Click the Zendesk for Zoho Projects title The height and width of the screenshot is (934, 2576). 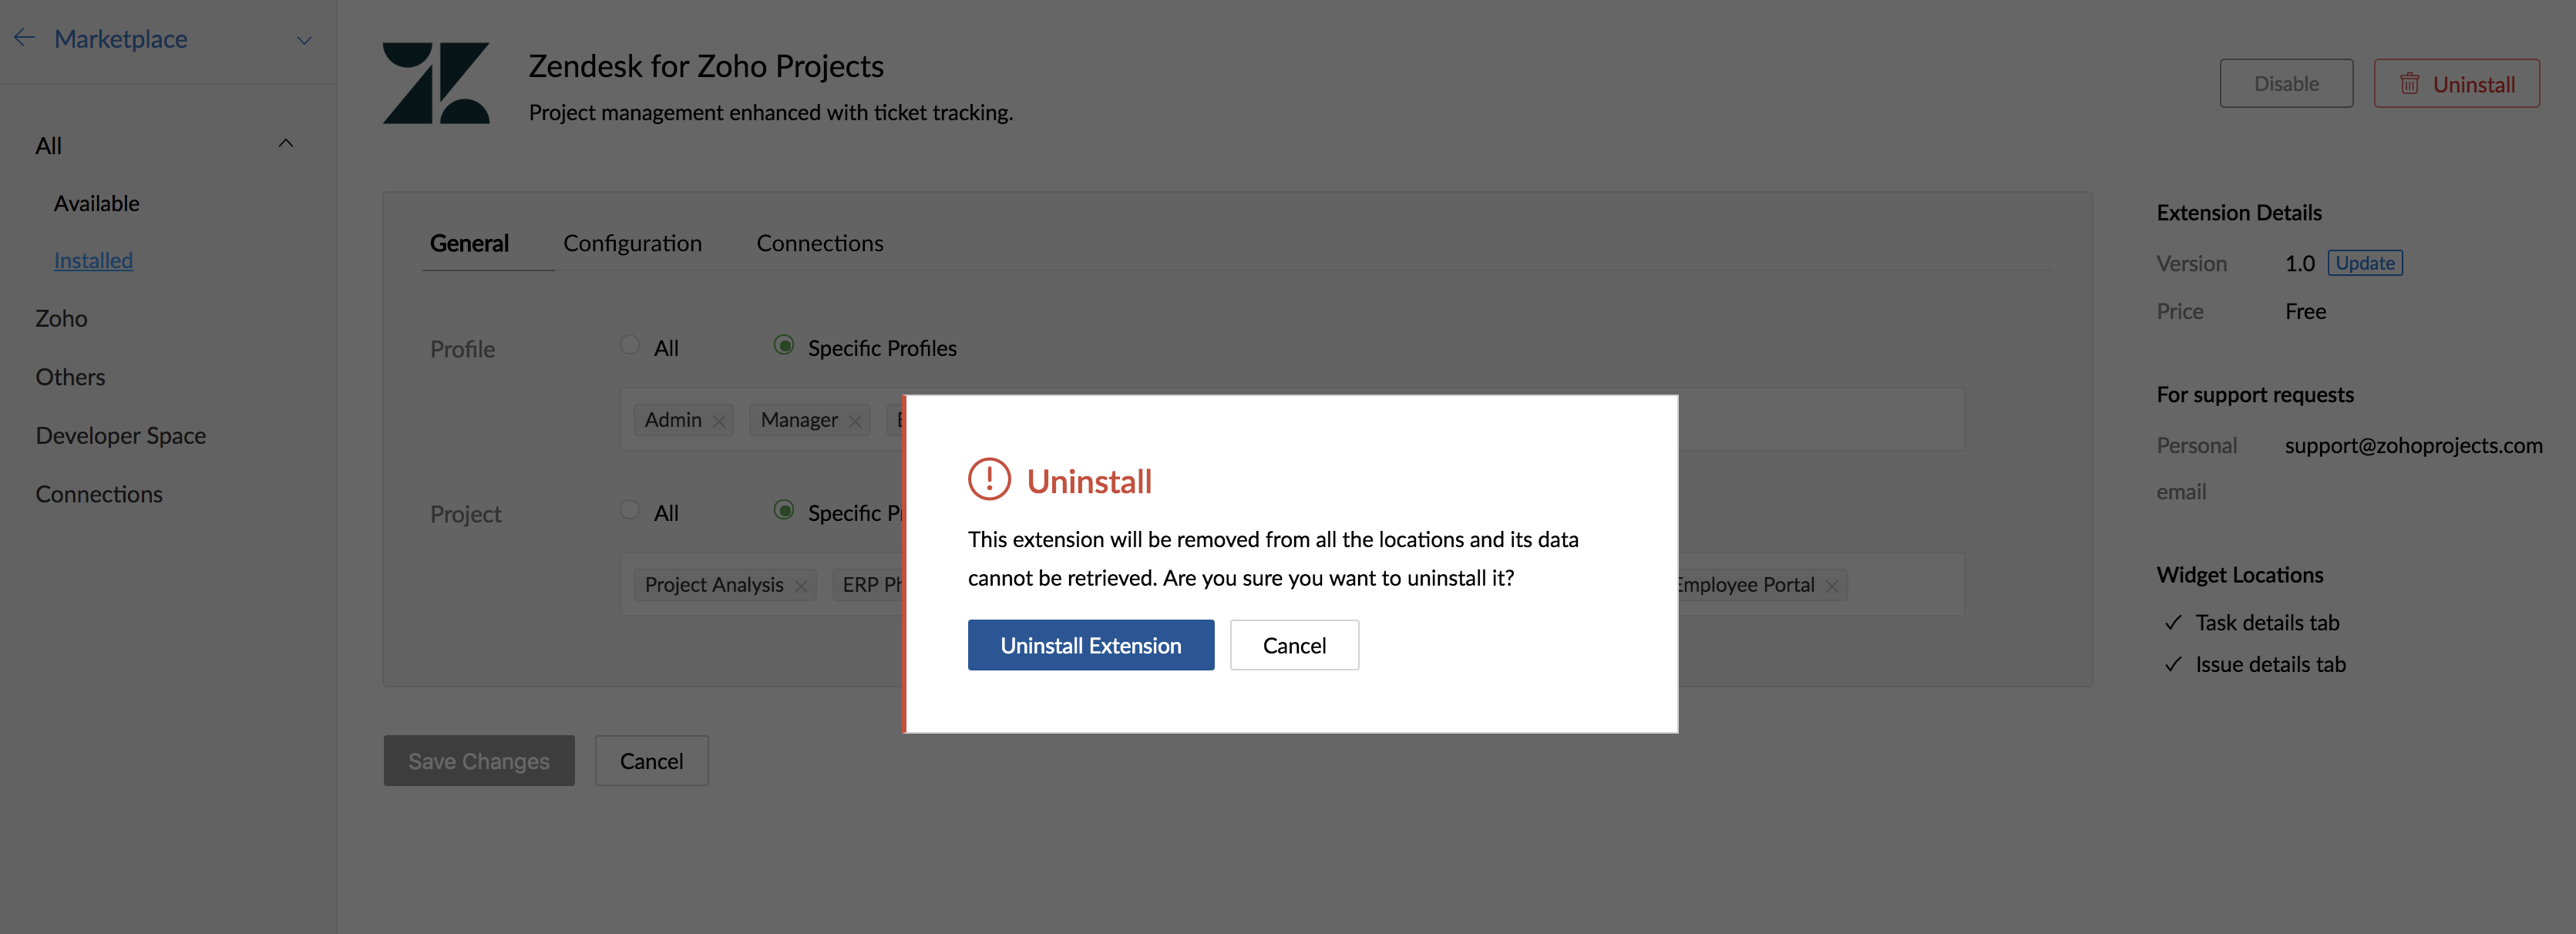pos(706,66)
